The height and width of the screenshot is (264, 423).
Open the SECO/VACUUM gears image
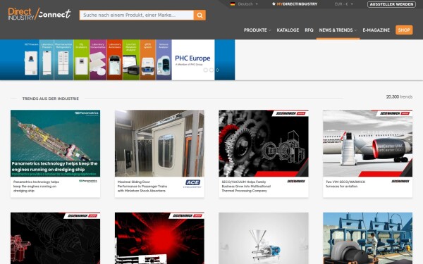(x=264, y=143)
